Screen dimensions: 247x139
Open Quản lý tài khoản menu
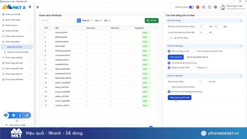tap(13, 14)
